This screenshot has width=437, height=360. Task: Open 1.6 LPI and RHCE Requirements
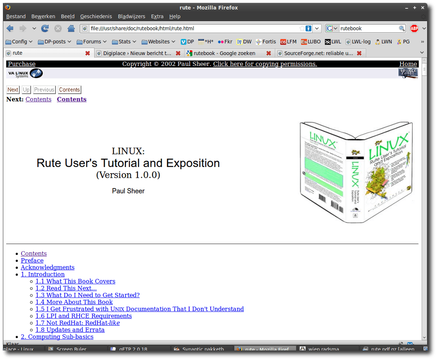(84, 316)
